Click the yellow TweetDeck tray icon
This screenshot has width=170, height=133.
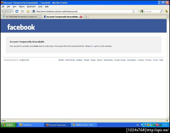coord(148,125)
